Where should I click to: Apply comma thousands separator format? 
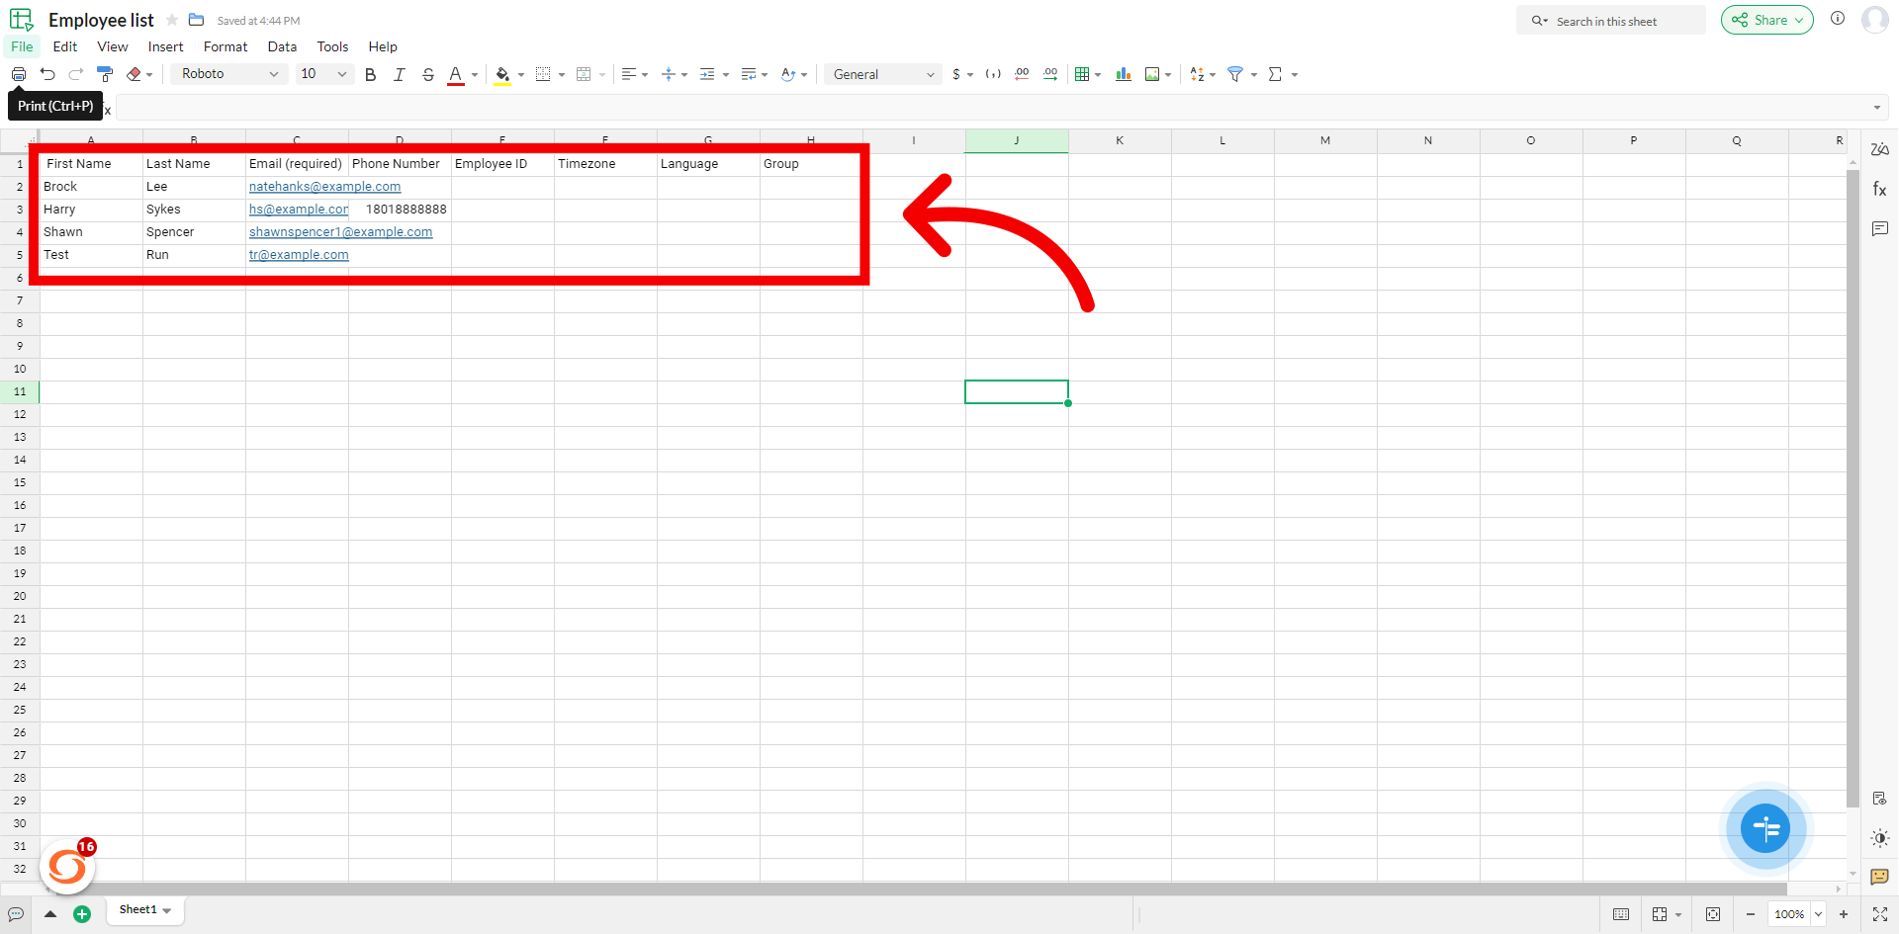tap(993, 74)
